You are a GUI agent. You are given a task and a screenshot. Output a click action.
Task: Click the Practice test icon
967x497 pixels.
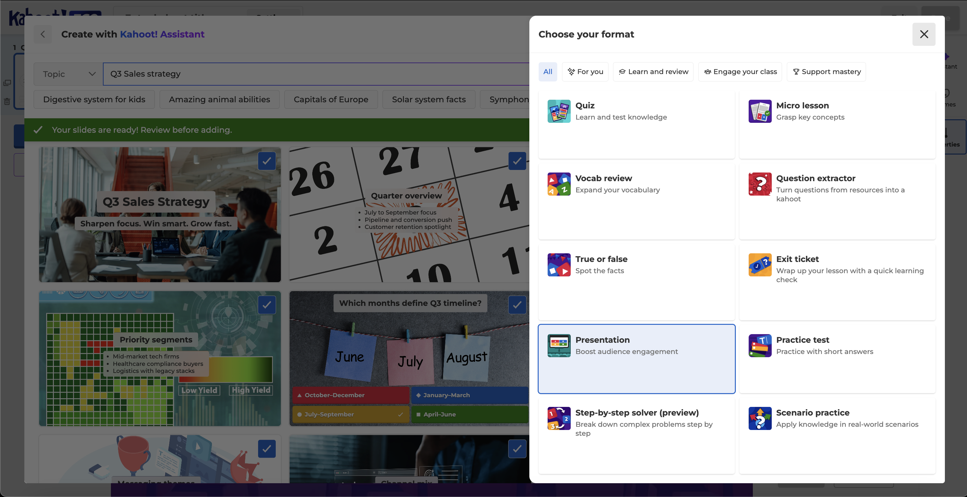pyautogui.click(x=760, y=345)
